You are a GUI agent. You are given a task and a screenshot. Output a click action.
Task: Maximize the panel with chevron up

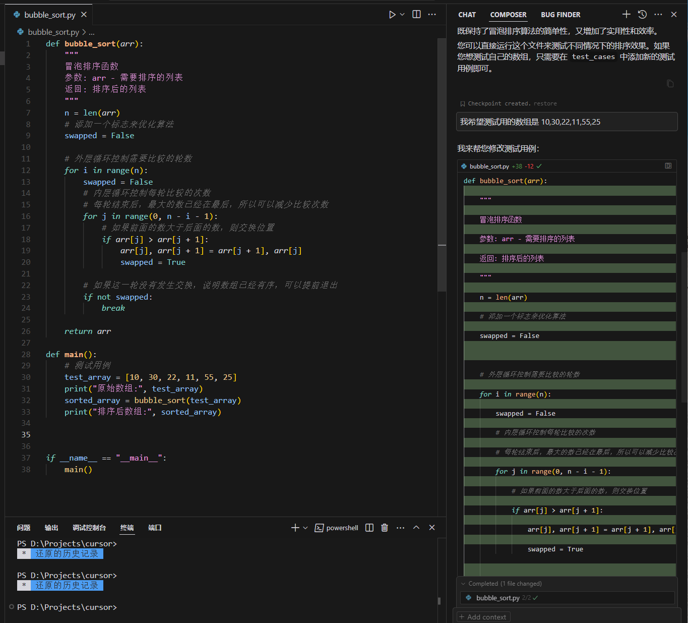(416, 527)
